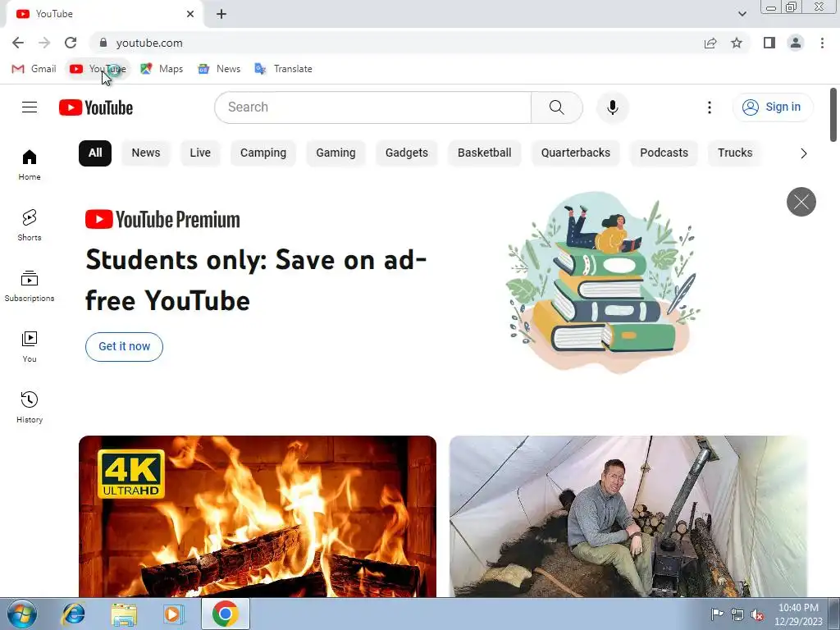This screenshot has width=840, height=630.
Task: Open the You section in sidebar
Action: [30, 347]
